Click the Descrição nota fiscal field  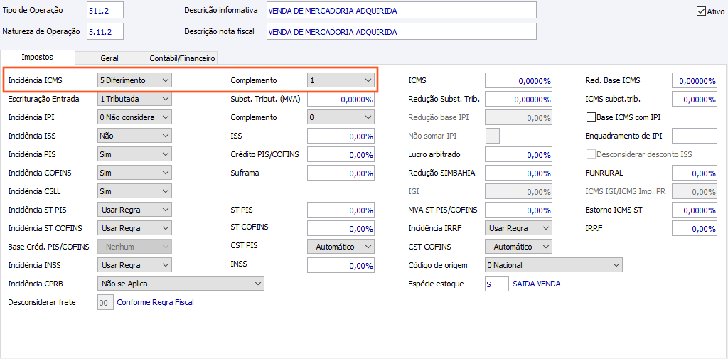pyautogui.click(x=401, y=32)
